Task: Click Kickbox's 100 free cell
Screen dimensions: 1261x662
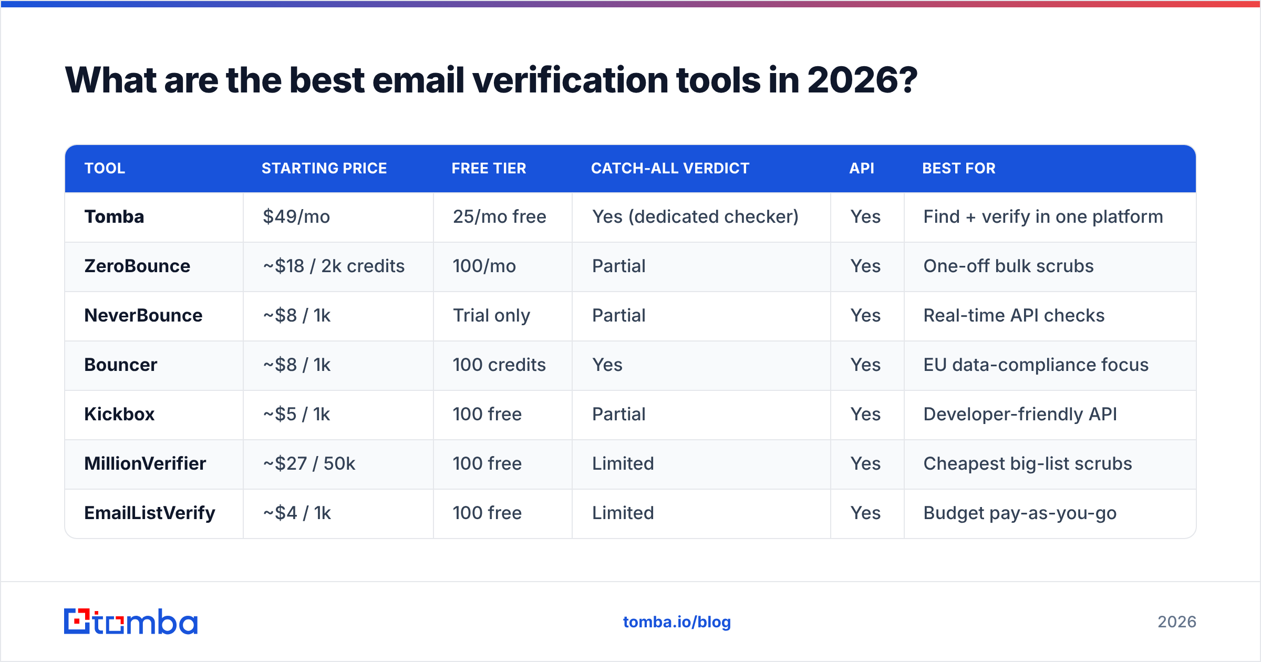Action: pyautogui.click(x=503, y=415)
